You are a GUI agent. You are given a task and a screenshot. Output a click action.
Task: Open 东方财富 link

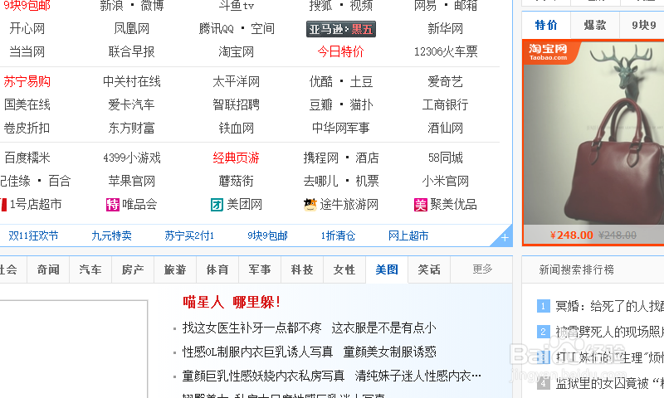click(132, 128)
